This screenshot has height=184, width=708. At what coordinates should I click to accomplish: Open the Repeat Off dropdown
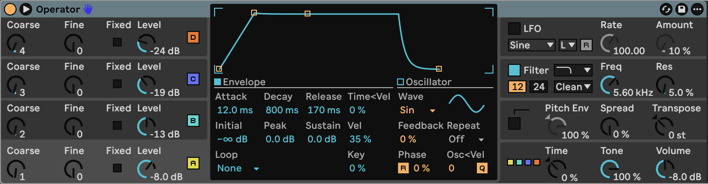pyautogui.click(x=467, y=139)
